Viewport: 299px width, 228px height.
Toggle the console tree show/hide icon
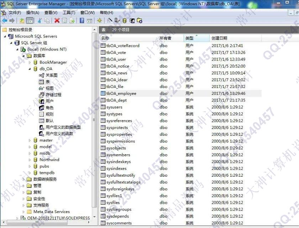[x=30, y=20]
